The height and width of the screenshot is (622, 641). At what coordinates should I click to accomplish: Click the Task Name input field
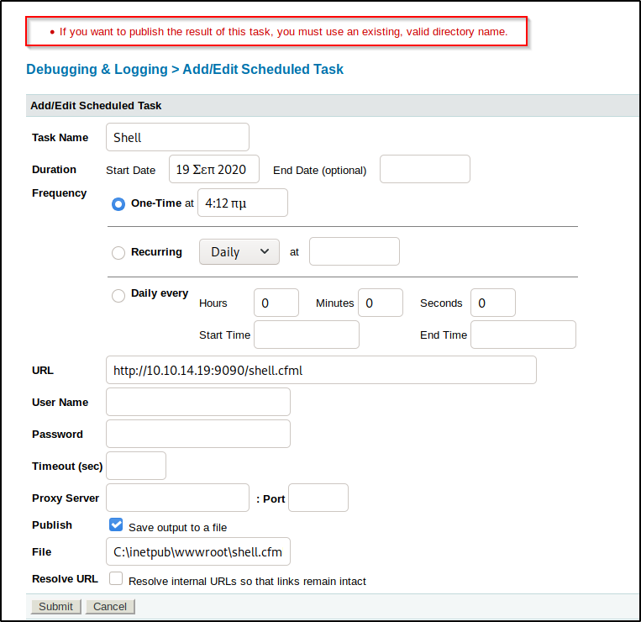177,137
